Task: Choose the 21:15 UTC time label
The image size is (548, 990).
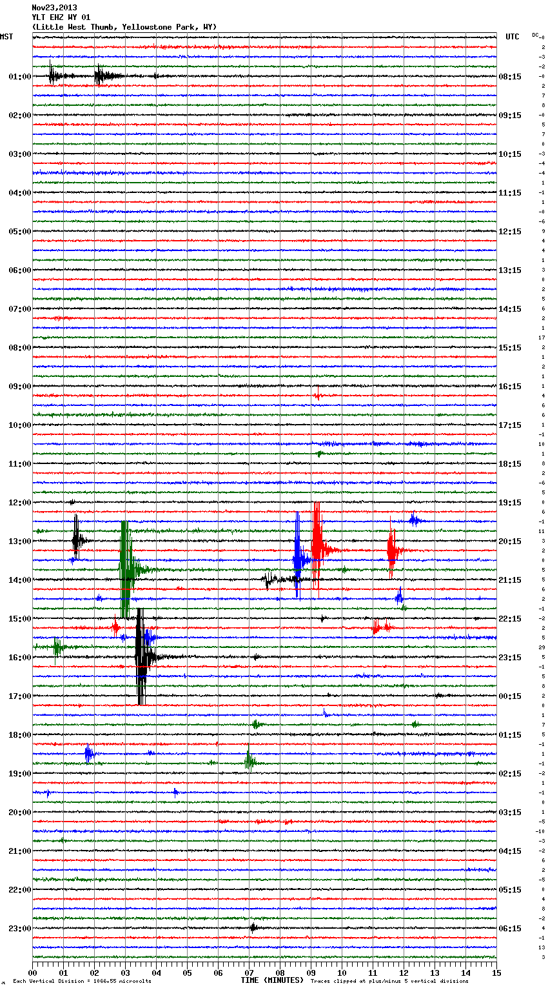Action: [x=510, y=580]
